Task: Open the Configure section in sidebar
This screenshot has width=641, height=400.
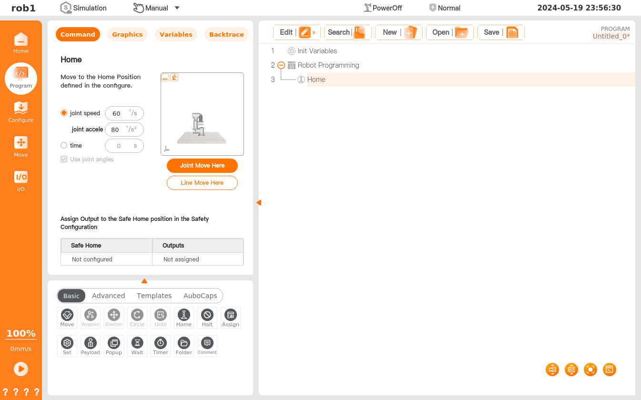Action: point(20,112)
